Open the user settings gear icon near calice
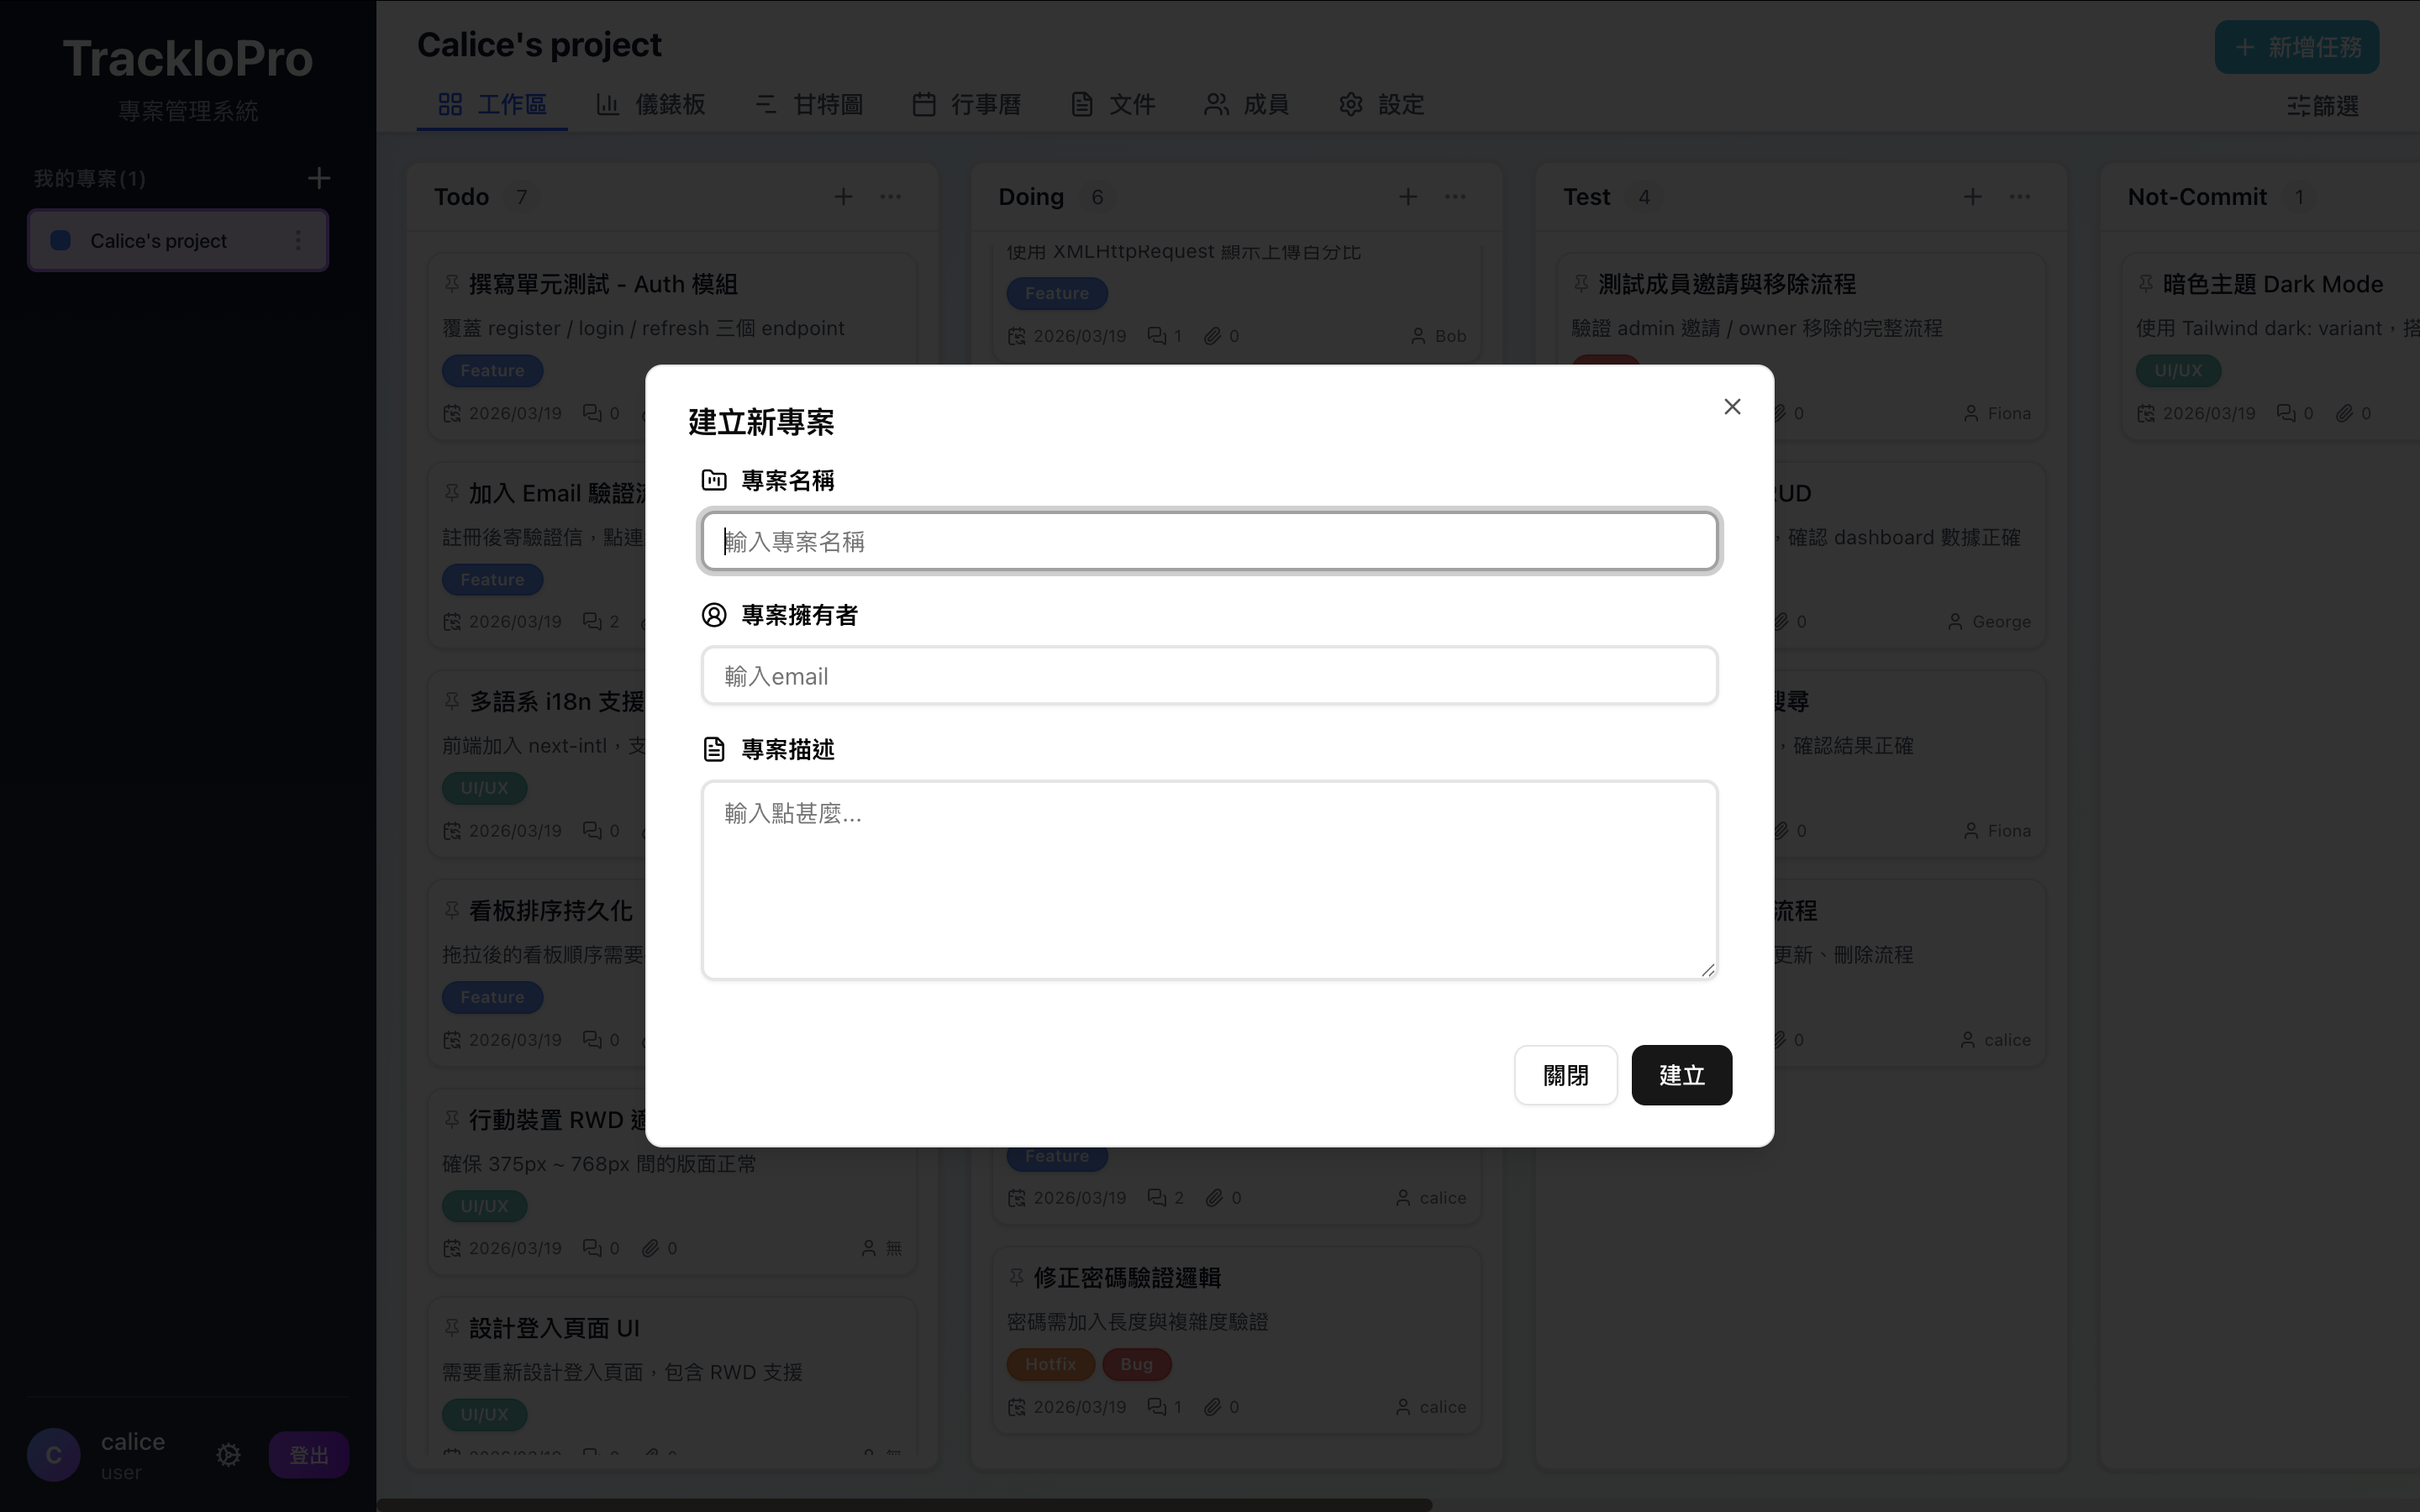Image resolution: width=2420 pixels, height=1512 pixels. pyautogui.click(x=228, y=1455)
